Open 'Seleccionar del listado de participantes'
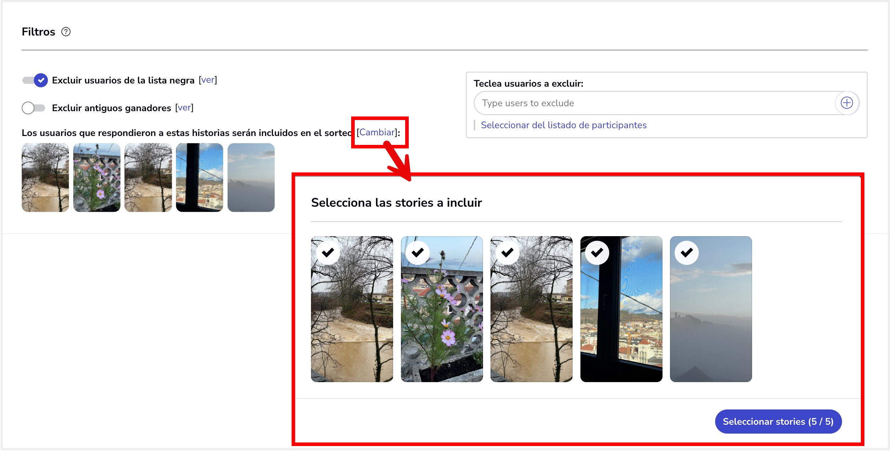Screen dimensions: 890x451 [x=564, y=125]
